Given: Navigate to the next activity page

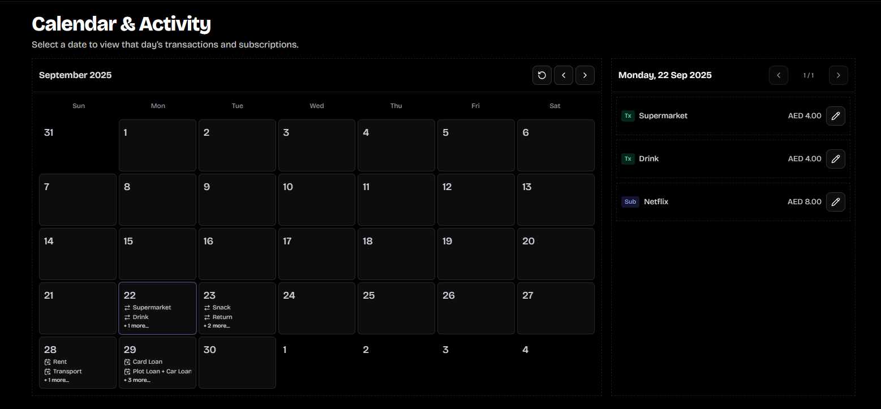Looking at the screenshot, I should pos(838,75).
